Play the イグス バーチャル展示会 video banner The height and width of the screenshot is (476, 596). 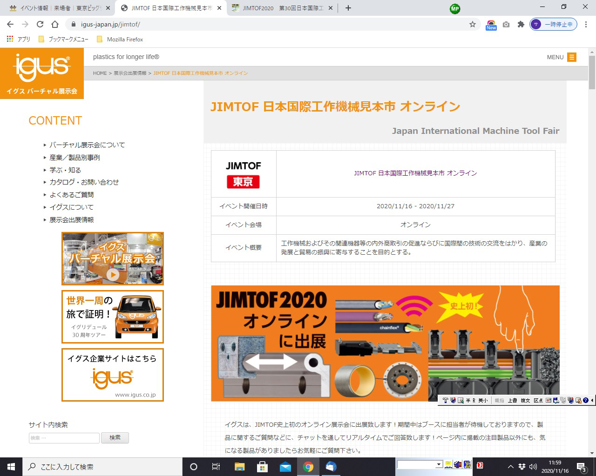pyautogui.click(x=113, y=258)
